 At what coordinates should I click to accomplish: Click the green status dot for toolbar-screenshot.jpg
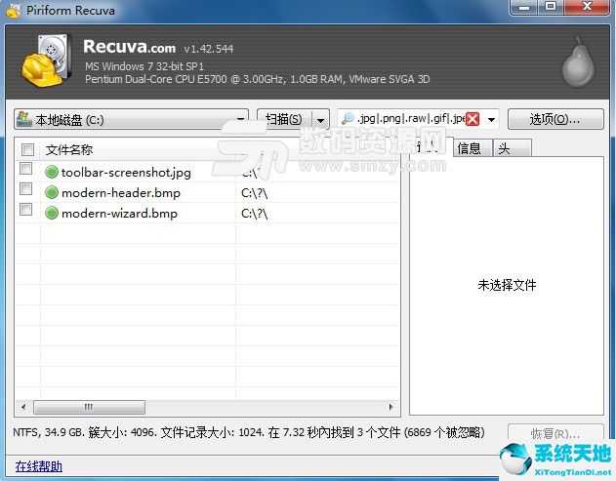pos(52,172)
